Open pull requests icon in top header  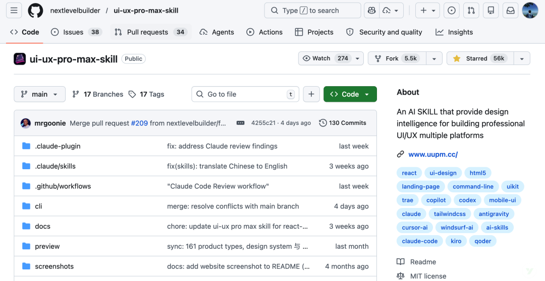(x=471, y=11)
